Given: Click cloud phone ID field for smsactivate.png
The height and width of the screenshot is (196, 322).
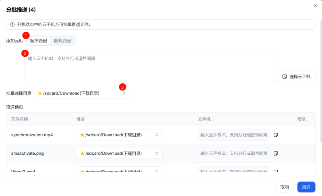Looking at the screenshot, I should 234,154.
